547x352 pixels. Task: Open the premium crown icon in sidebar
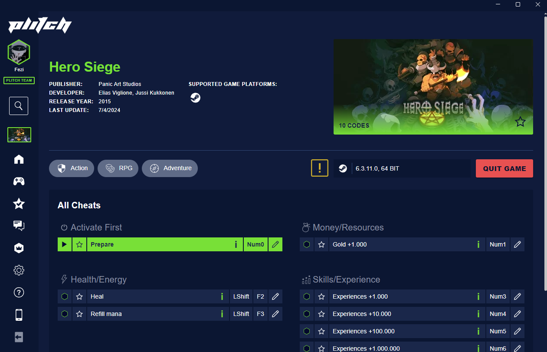(x=19, y=248)
